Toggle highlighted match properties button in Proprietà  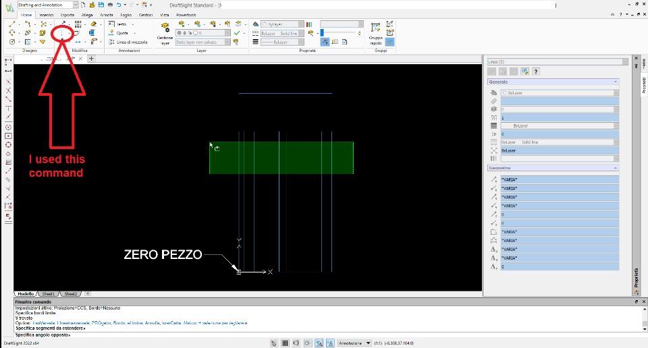(325, 42)
